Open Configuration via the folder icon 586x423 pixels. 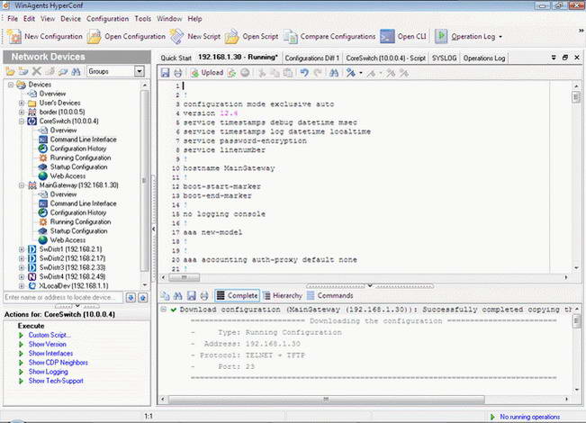tap(95, 36)
